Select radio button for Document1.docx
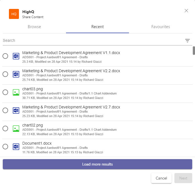Viewport: 195px width, 187px height. (x=5, y=147)
